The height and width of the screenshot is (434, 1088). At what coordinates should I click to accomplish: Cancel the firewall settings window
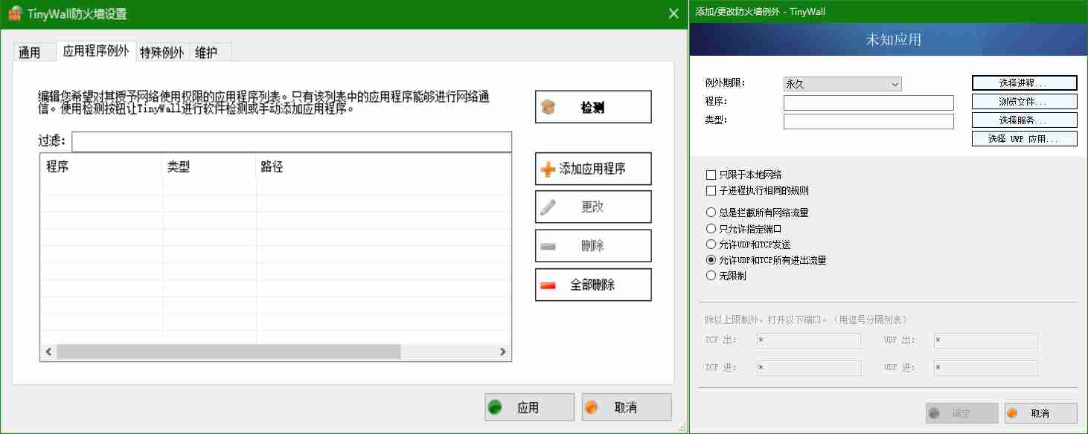coord(627,407)
